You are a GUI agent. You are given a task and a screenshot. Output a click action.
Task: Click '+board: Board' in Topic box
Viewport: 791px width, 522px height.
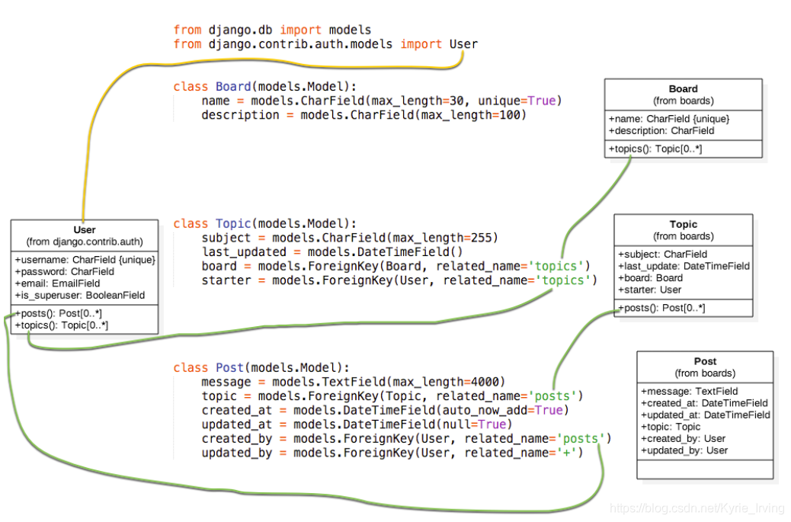point(650,278)
